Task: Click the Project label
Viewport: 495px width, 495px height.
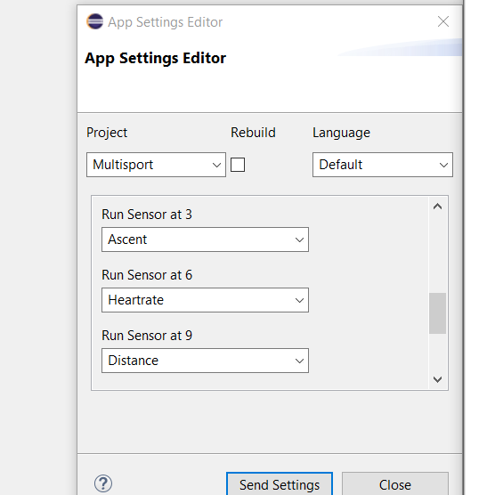Action: tap(107, 133)
